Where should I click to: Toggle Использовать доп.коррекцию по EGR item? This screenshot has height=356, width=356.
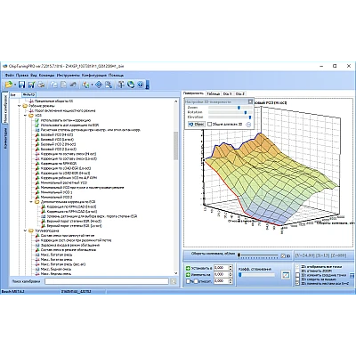coord(37,125)
